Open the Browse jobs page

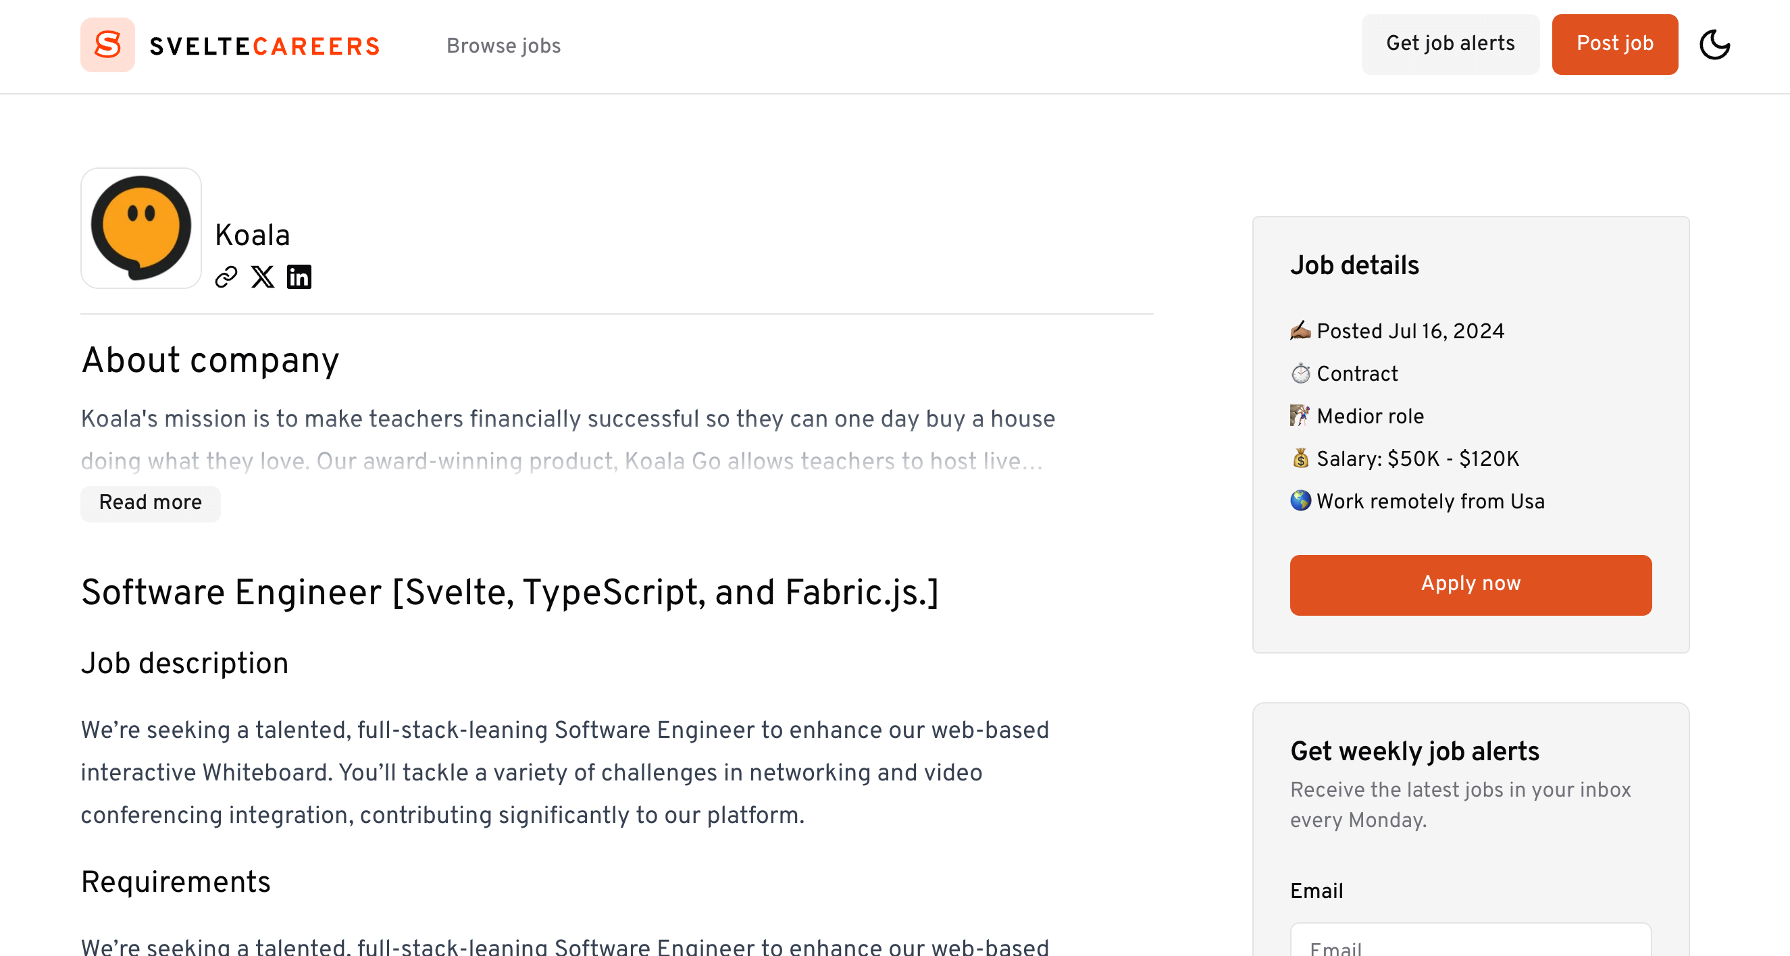click(x=504, y=47)
